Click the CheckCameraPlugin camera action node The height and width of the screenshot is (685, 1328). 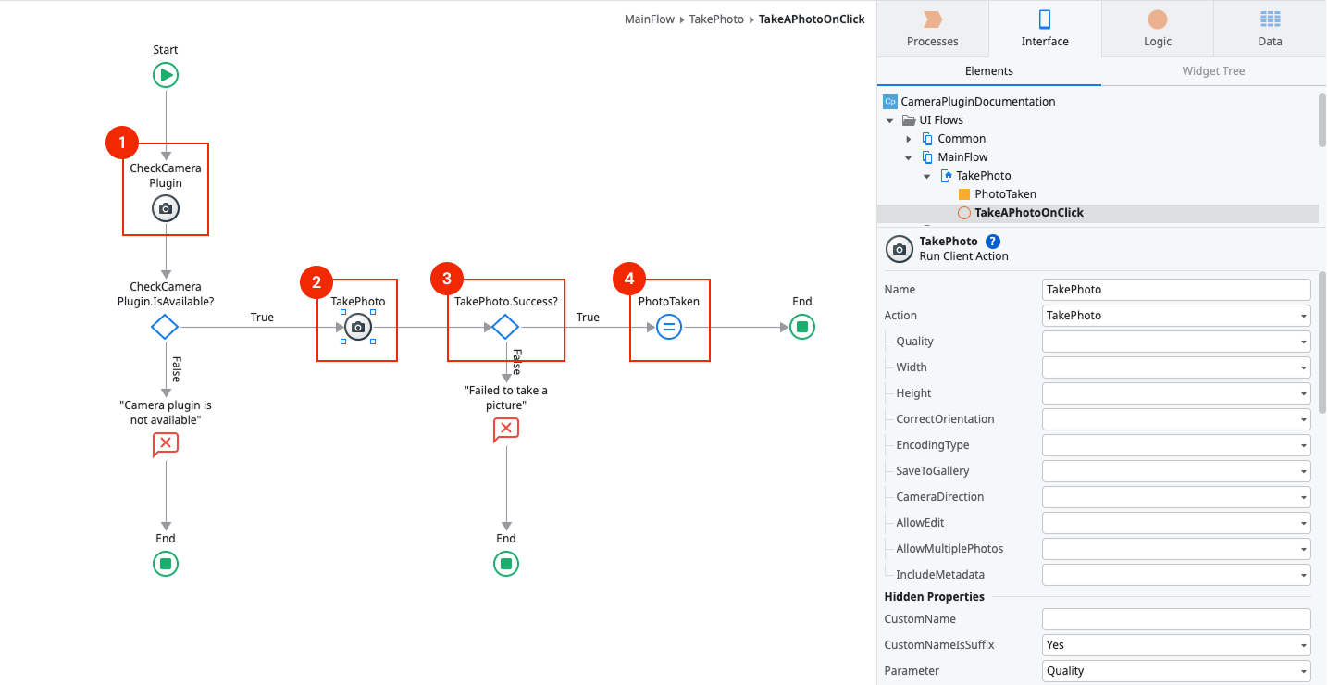click(x=166, y=208)
